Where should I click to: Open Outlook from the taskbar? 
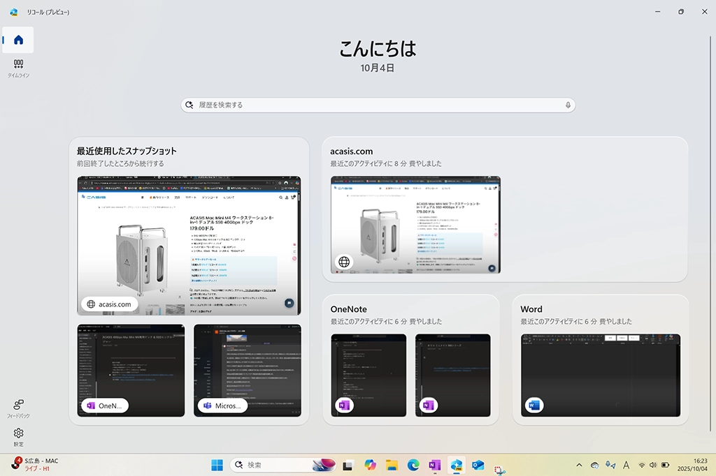478,465
